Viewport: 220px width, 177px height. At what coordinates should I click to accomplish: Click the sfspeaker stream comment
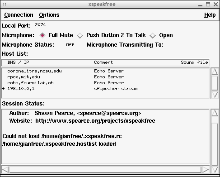116,89
